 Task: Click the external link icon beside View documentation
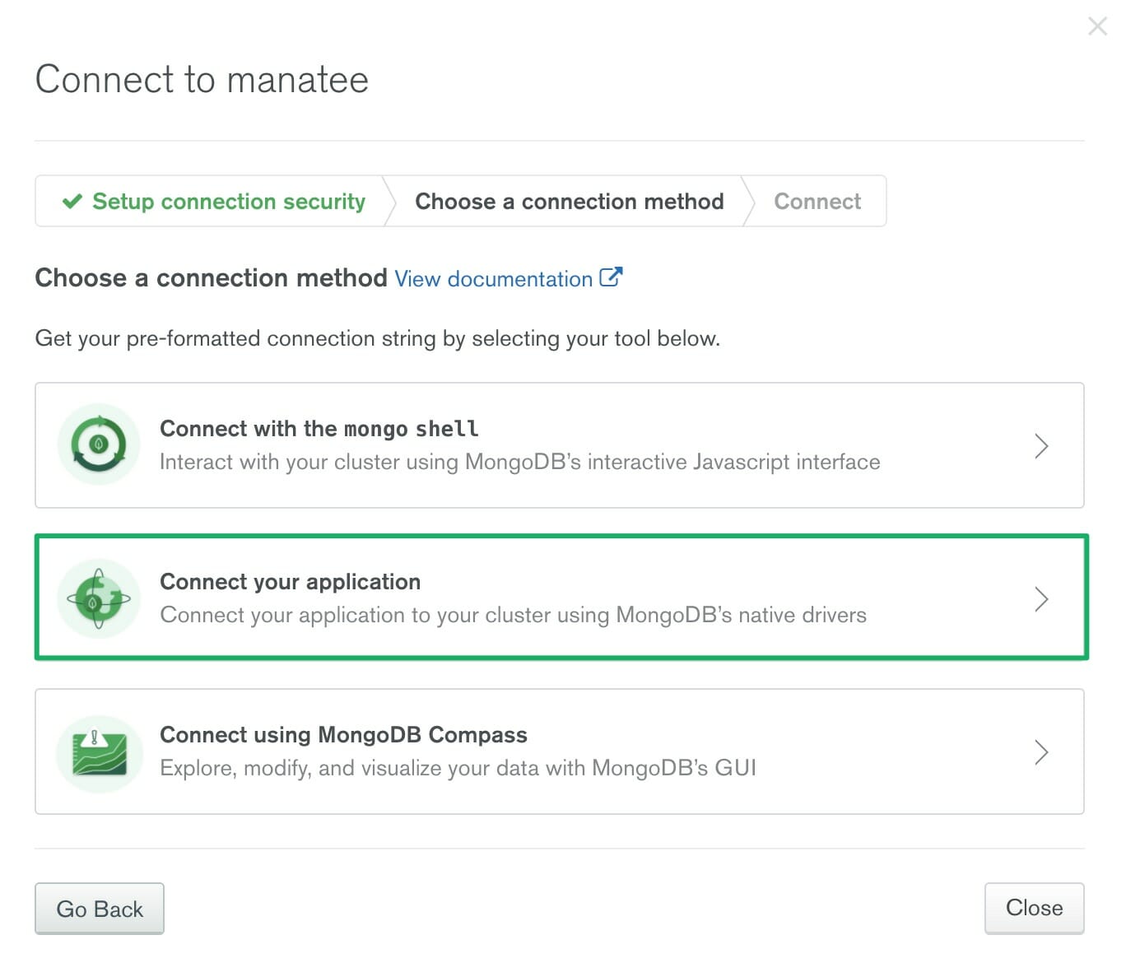point(611,277)
